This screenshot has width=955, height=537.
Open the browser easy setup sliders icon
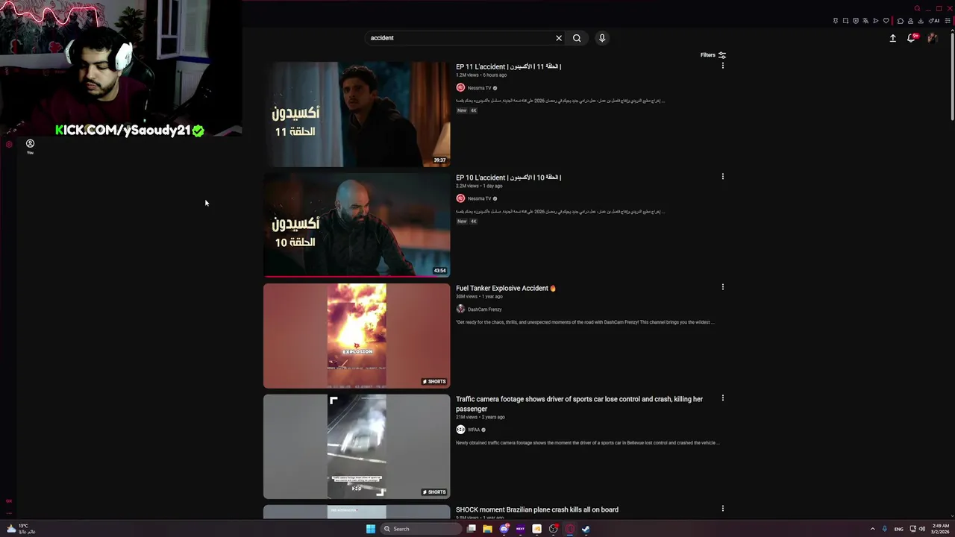coord(948,21)
